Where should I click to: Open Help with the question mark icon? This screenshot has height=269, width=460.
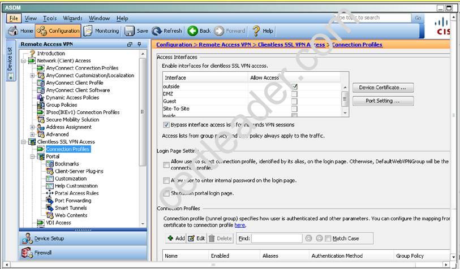263,31
